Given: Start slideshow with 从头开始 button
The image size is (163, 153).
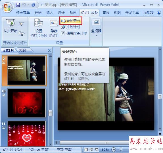Looking at the screenshot, I should coord(11,26).
